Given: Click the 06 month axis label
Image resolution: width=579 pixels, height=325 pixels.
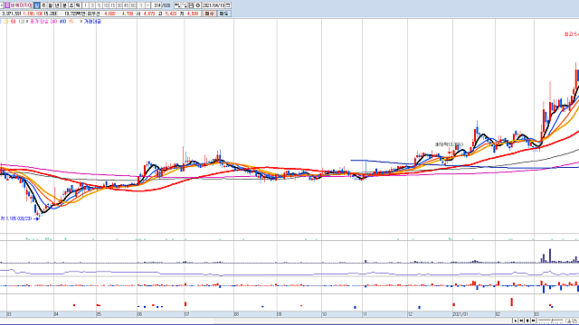Looking at the screenshot, I should coord(139,314).
